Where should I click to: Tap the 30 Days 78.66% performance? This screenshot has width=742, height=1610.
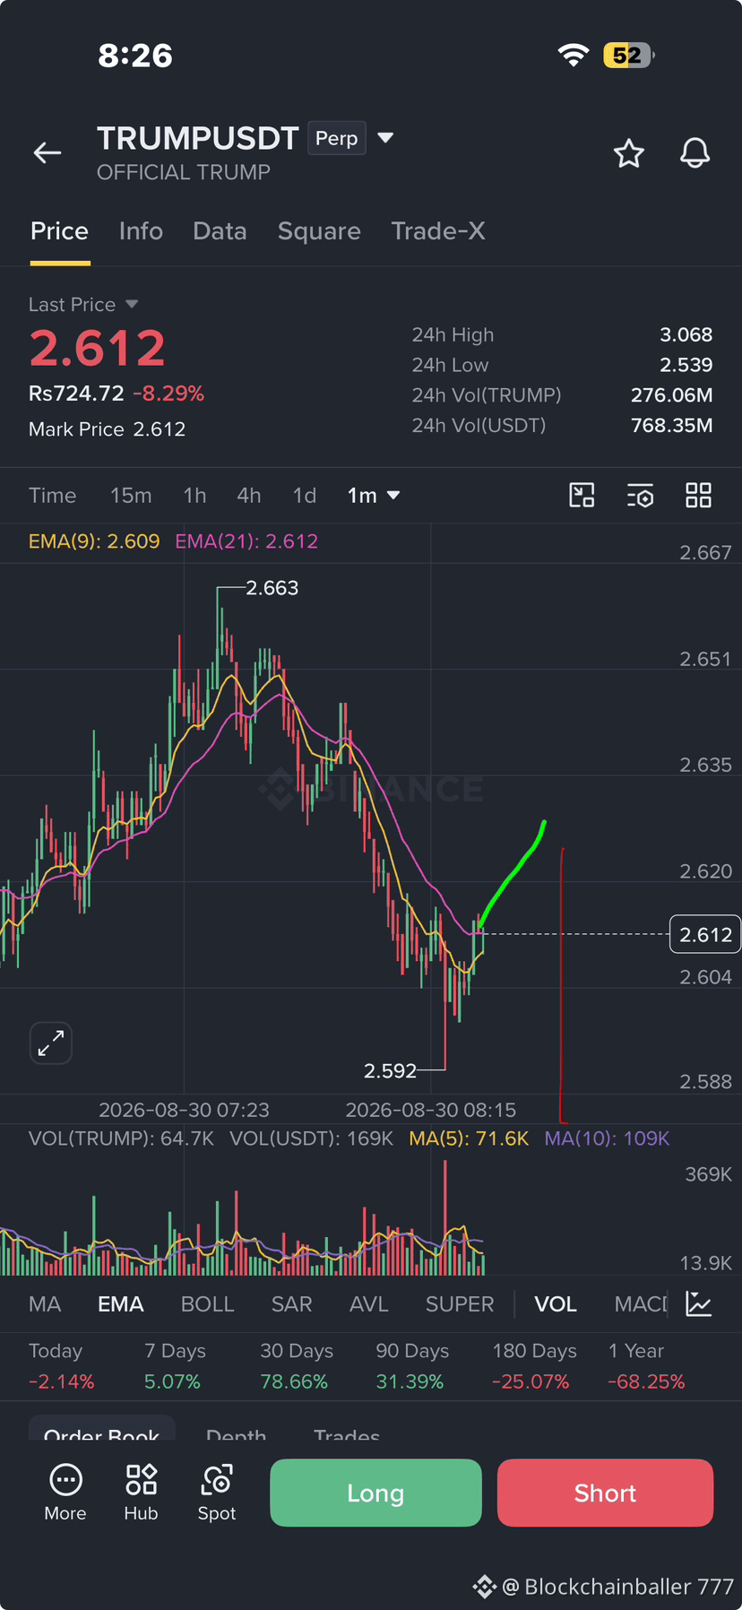(x=296, y=1366)
